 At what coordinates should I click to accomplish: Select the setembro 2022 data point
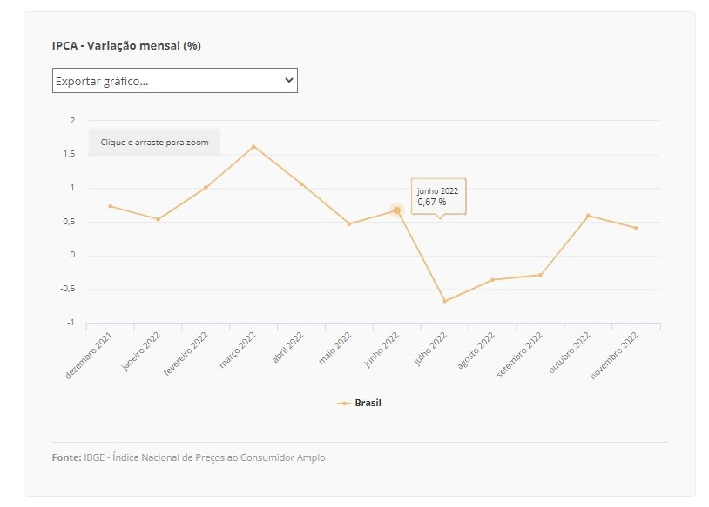[x=540, y=275]
